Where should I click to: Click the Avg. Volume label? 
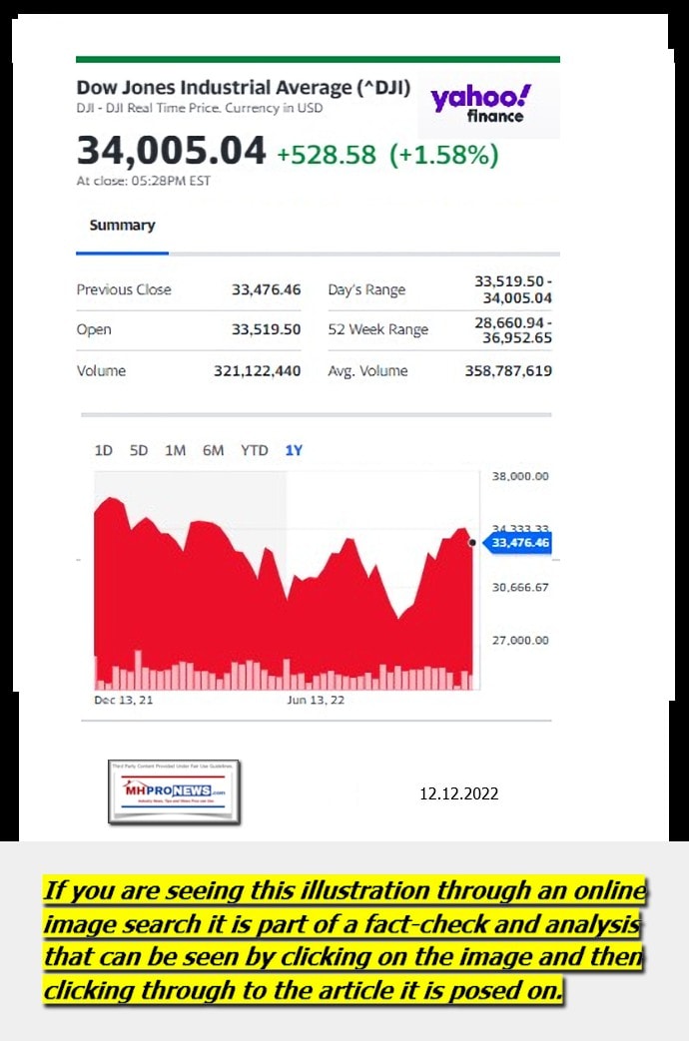[367, 370]
